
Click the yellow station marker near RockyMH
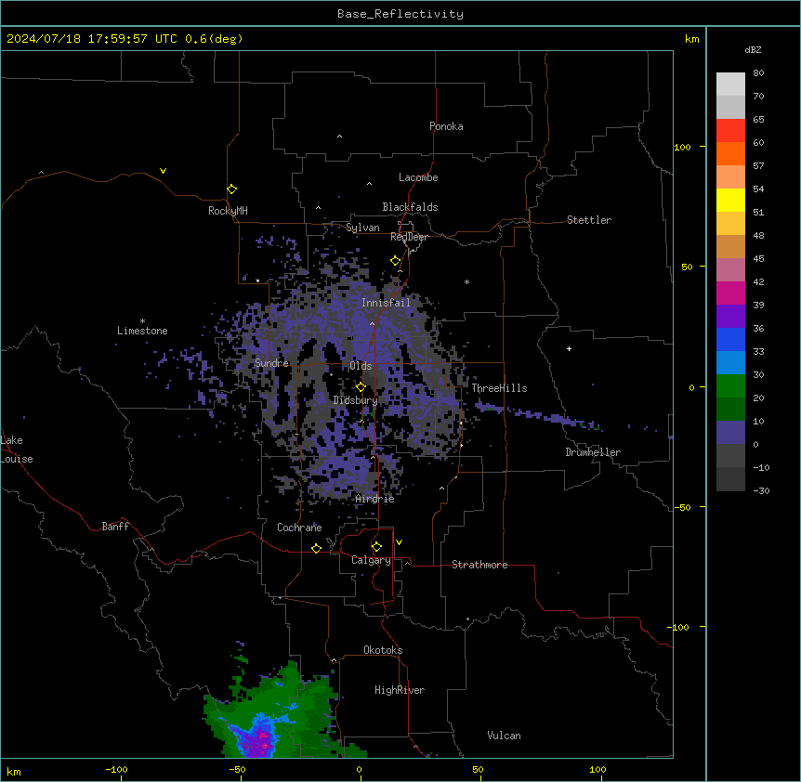pyautogui.click(x=231, y=189)
